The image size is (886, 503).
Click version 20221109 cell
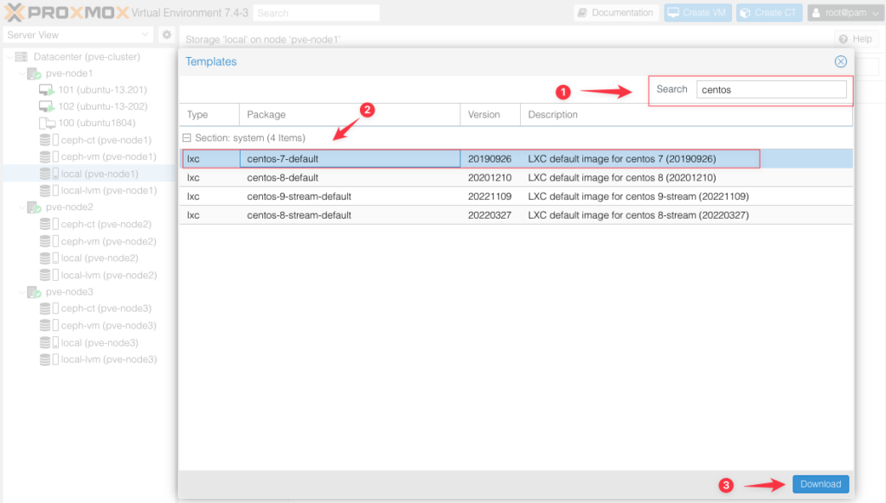click(x=490, y=196)
